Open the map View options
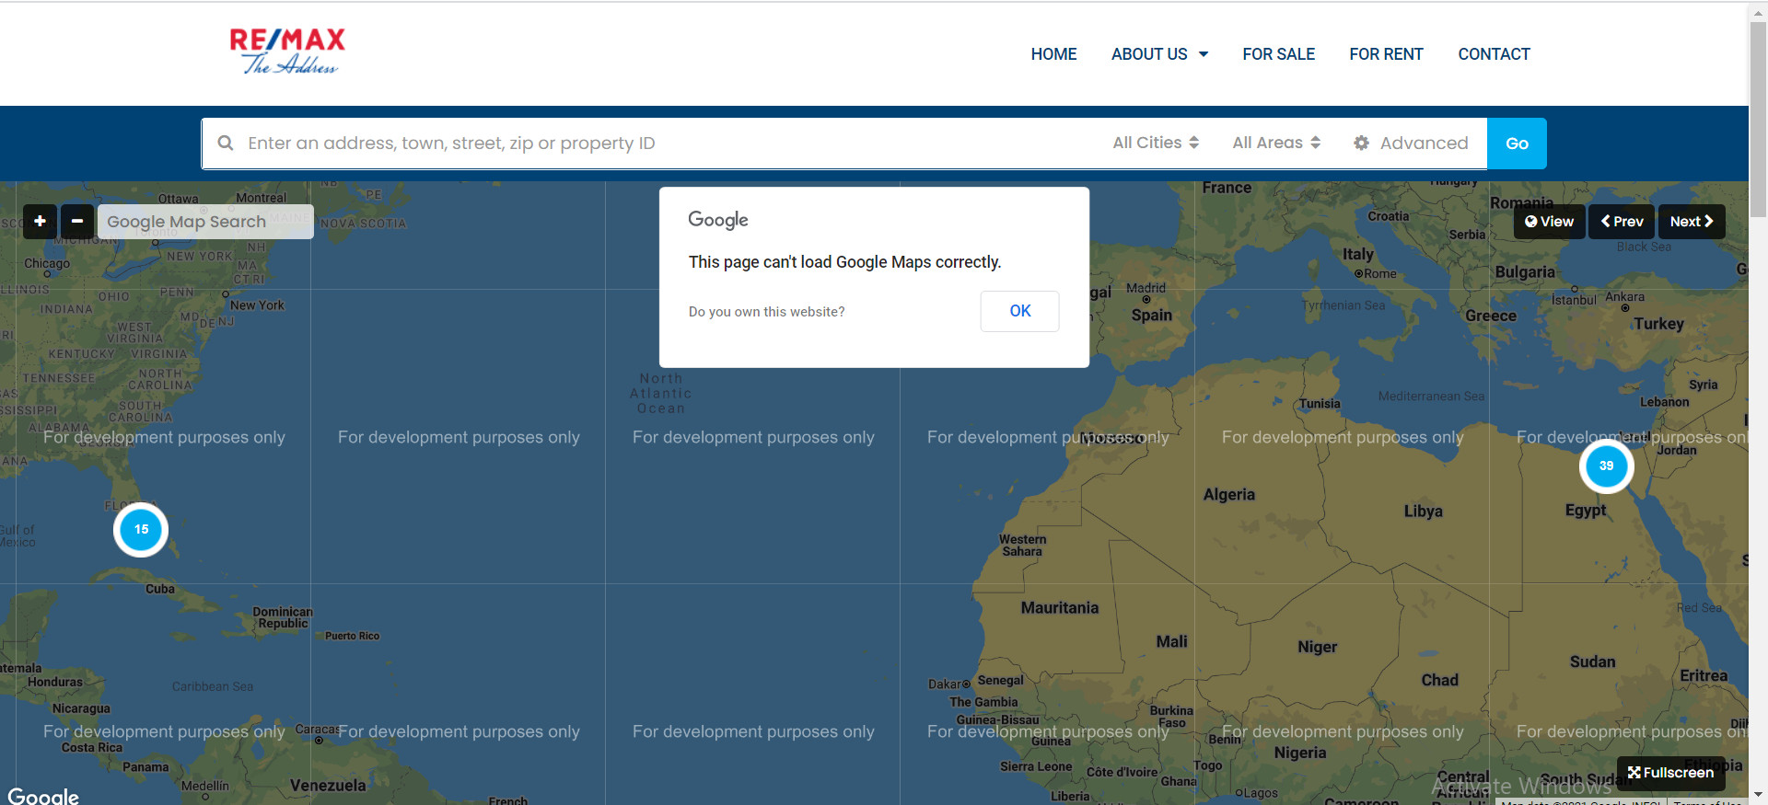This screenshot has width=1768, height=805. point(1549,221)
